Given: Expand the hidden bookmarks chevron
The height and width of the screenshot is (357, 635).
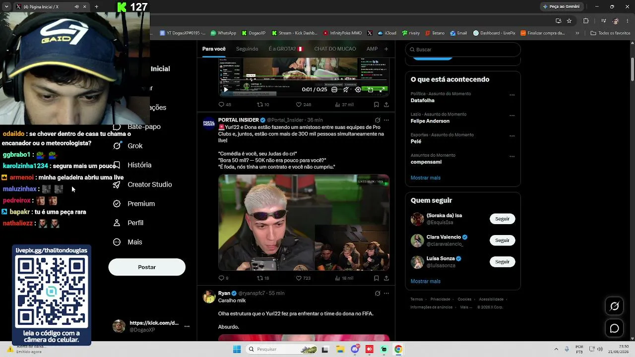Looking at the screenshot, I should coord(577,33).
